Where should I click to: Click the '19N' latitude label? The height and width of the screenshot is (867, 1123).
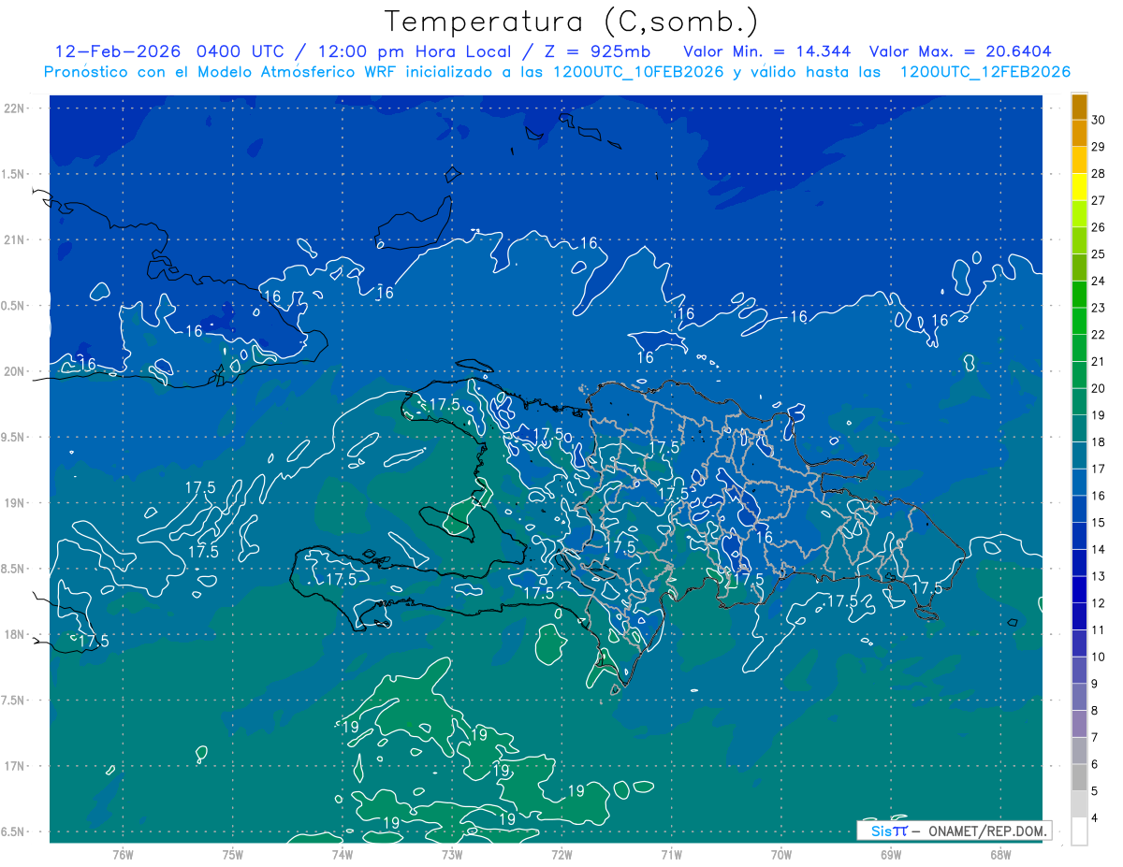click(14, 503)
